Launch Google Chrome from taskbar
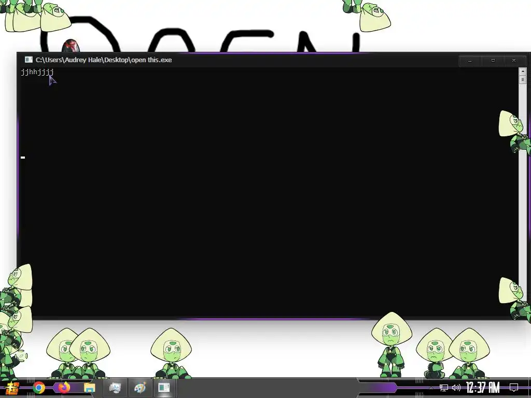This screenshot has height=398, width=531. 39,388
